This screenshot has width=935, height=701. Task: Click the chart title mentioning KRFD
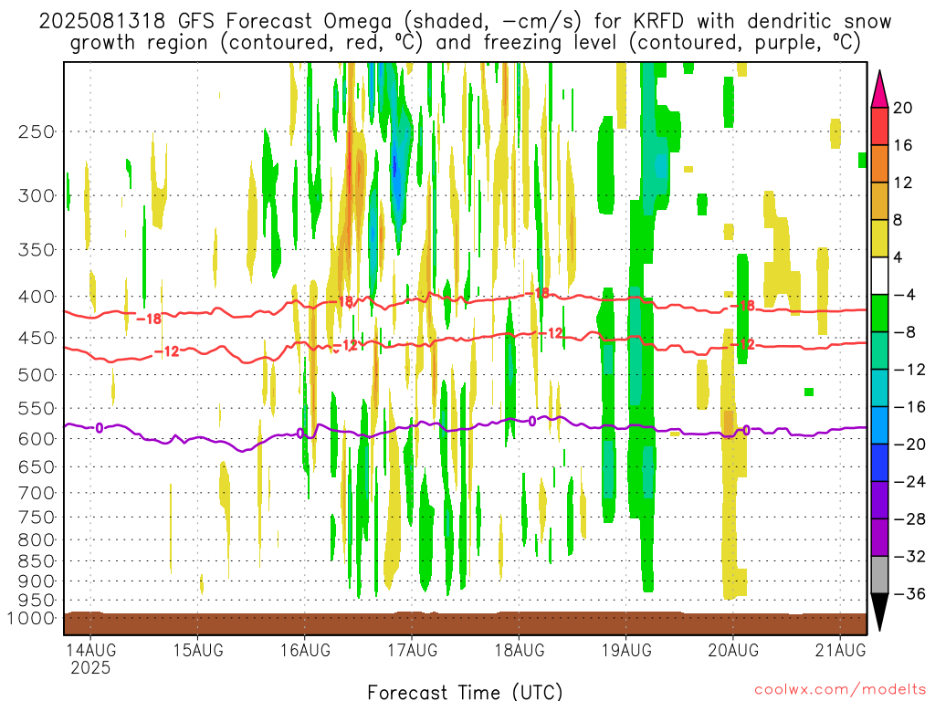pos(465,31)
